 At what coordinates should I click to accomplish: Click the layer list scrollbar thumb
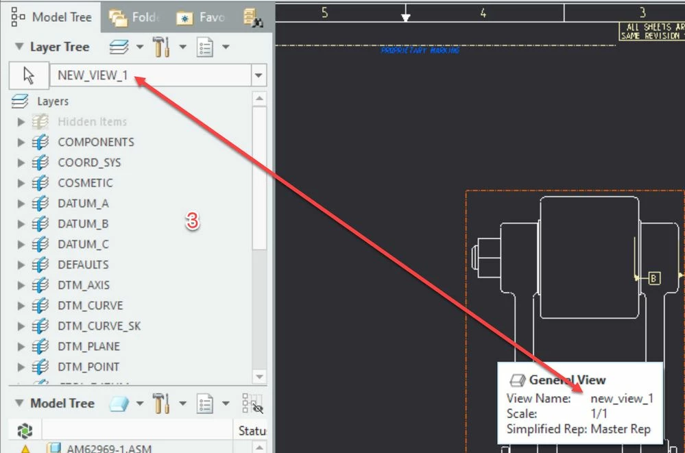259,178
